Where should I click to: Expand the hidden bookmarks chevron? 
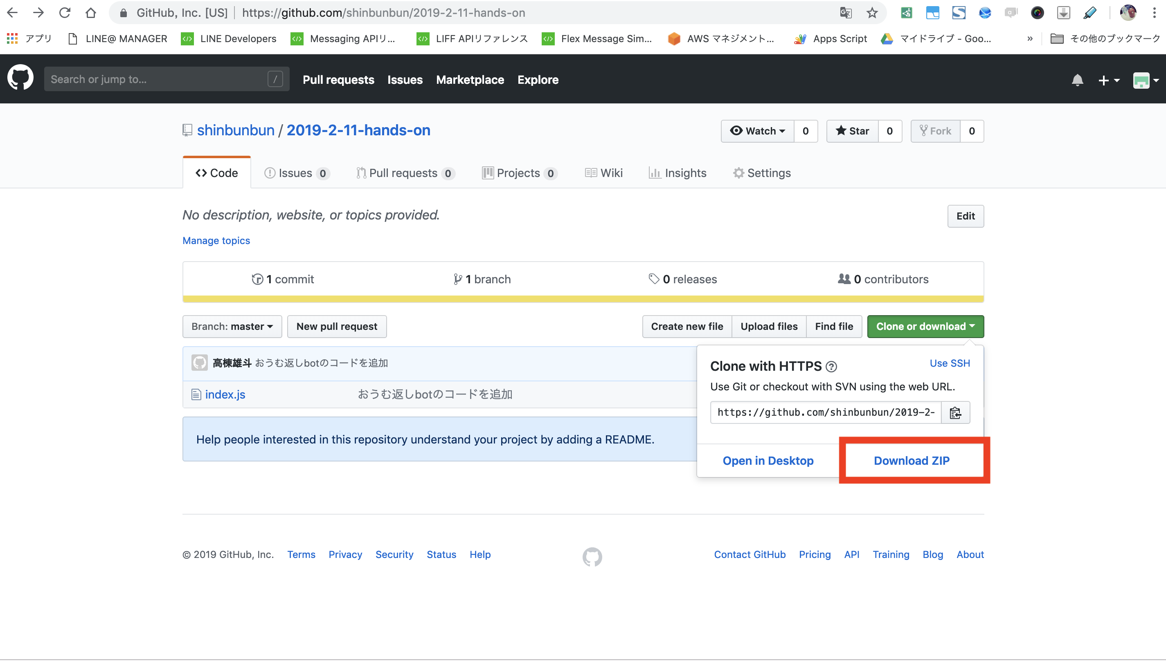pos(1030,39)
